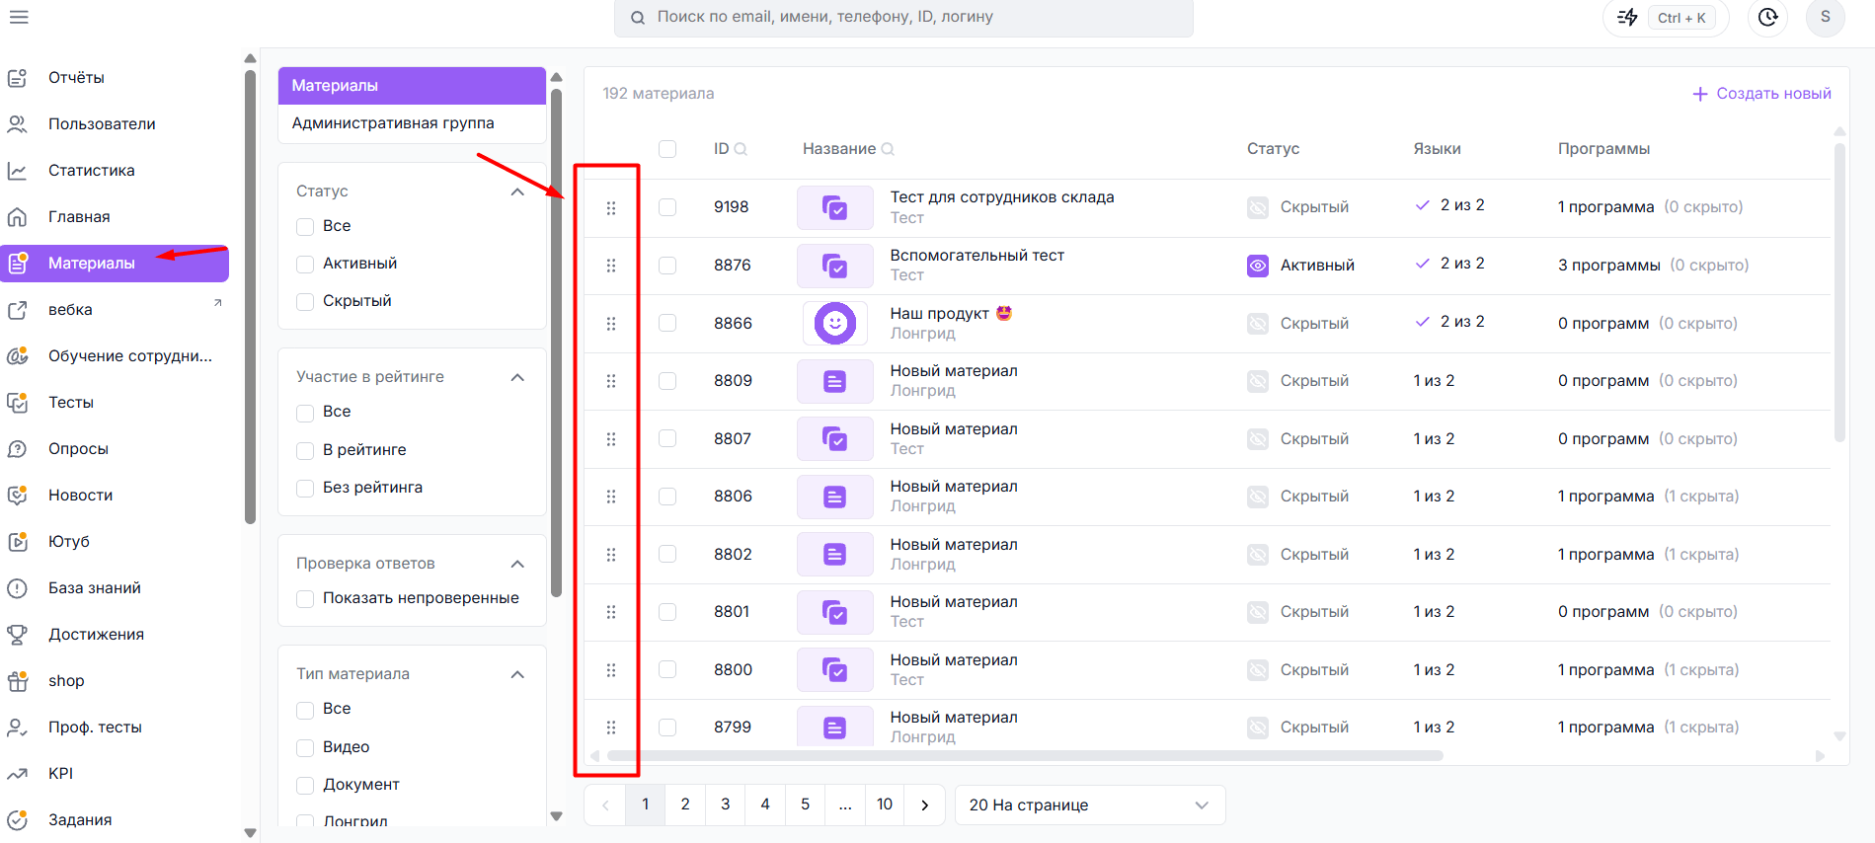Click the Достижения trophy icon
Screen dimensions: 1875x843
(x=18, y=635)
